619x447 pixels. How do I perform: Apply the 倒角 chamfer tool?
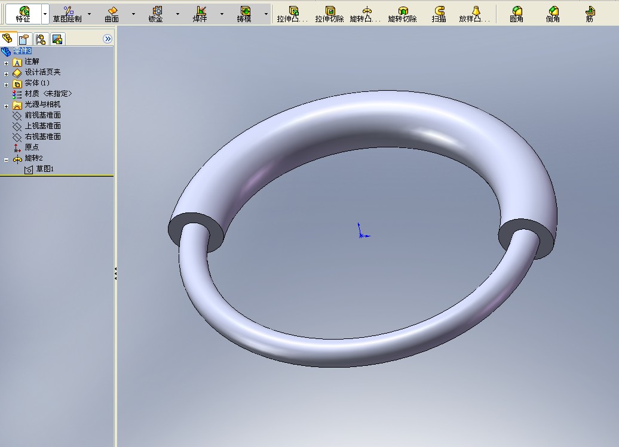pyautogui.click(x=553, y=14)
